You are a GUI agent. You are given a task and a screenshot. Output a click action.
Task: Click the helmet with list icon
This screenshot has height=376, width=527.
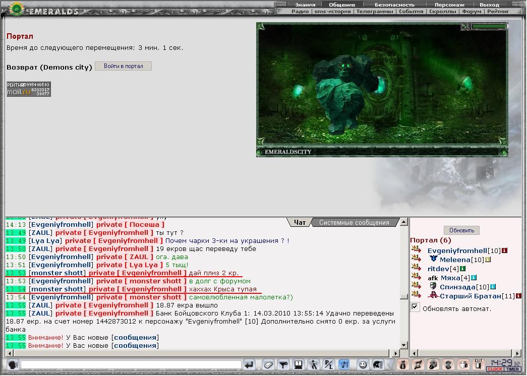click(x=378, y=364)
